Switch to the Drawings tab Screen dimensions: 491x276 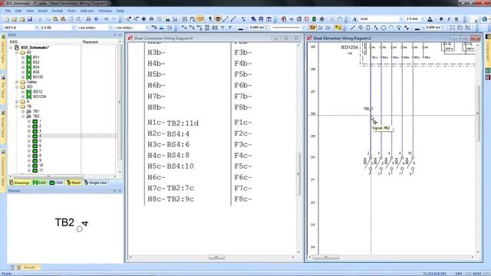[19, 182]
